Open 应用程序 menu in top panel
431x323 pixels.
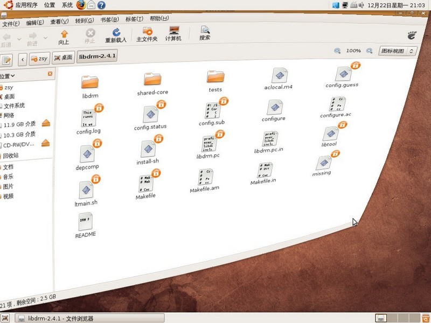pyautogui.click(x=26, y=5)
